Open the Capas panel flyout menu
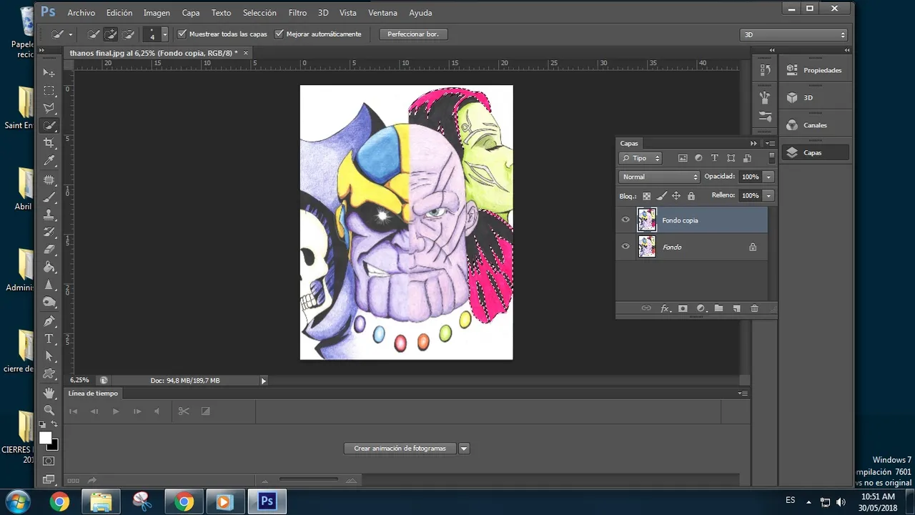This screenshot has width=915, height=515. pos(770,143)
